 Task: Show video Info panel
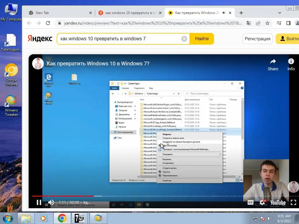coord(291,65)
